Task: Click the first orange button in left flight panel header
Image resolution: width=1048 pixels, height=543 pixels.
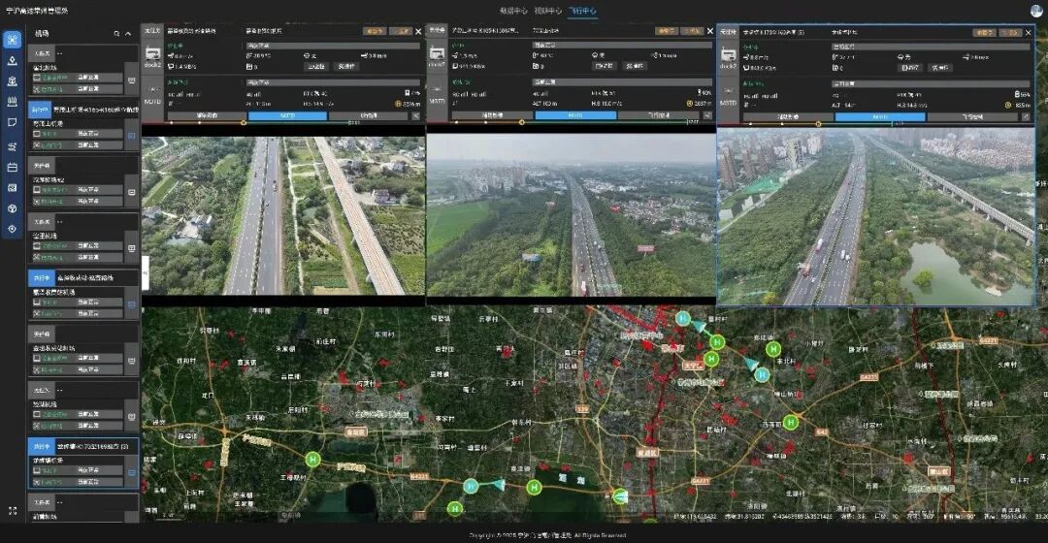Action: coord(375,31)
